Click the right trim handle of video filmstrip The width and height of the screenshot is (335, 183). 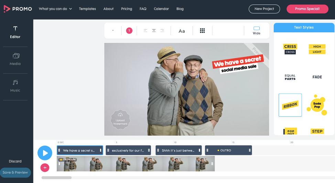point(212,163)
